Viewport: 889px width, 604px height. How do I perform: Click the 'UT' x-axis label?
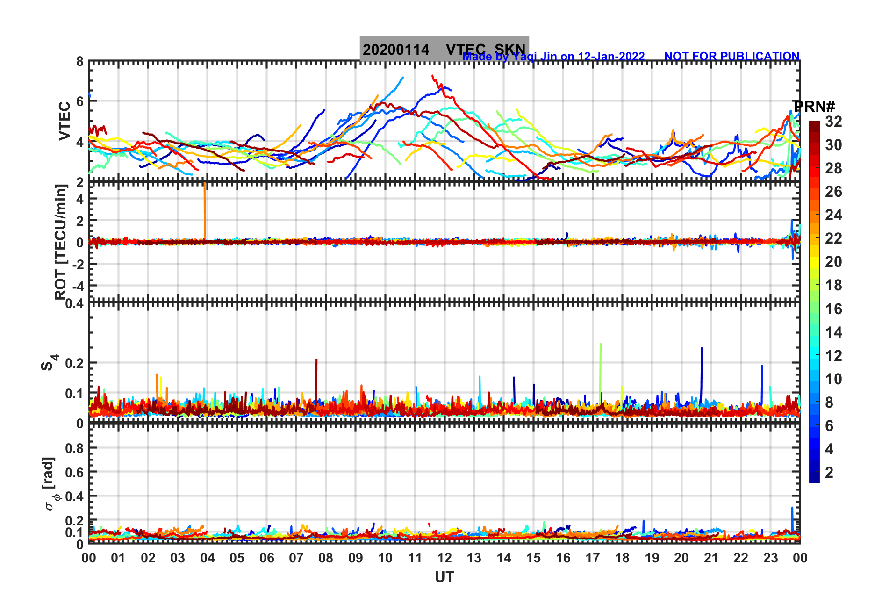coord(444,577)
